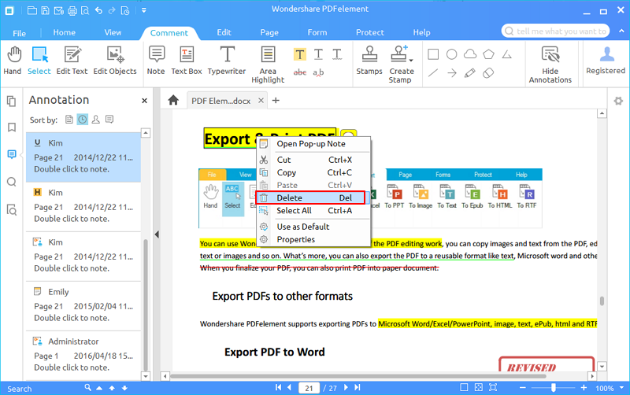Draw an oval shape
This screenshot has width=630, height=395.
point(451,54)
